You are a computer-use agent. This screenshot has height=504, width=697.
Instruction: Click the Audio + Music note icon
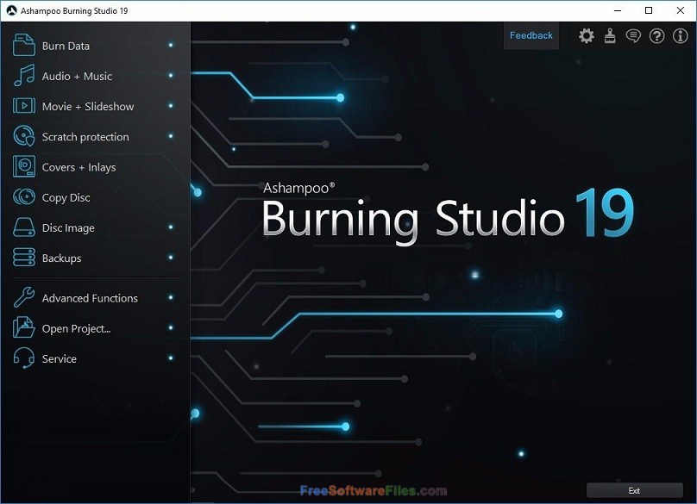coord(23,76)
